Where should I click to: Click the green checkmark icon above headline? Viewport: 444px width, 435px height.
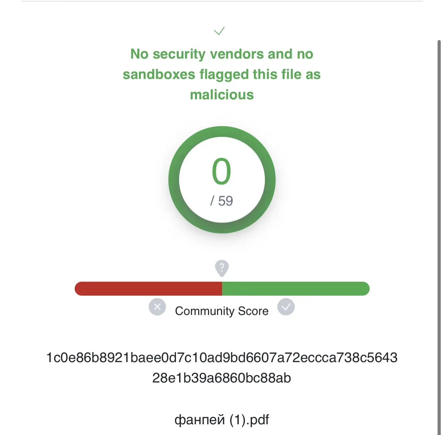click(219, 31)
